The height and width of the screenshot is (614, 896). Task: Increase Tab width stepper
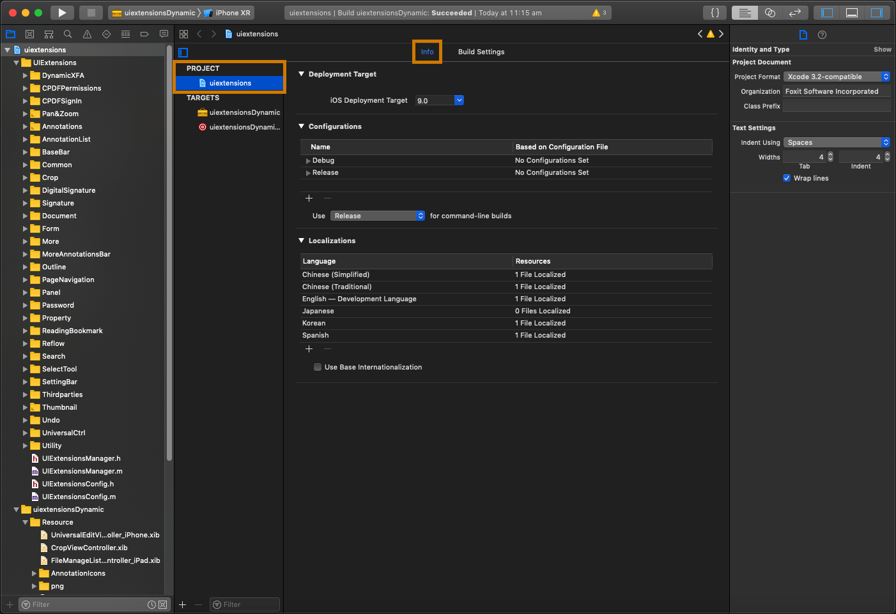click(830, 154)
